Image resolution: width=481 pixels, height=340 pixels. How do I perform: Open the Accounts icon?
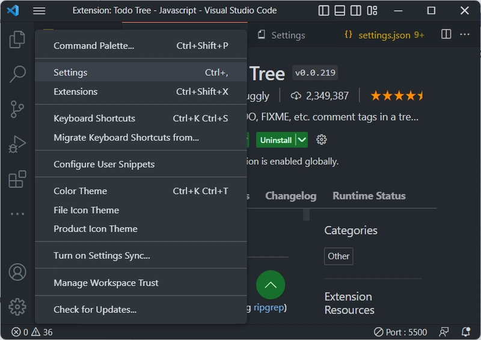pos(17,272)
